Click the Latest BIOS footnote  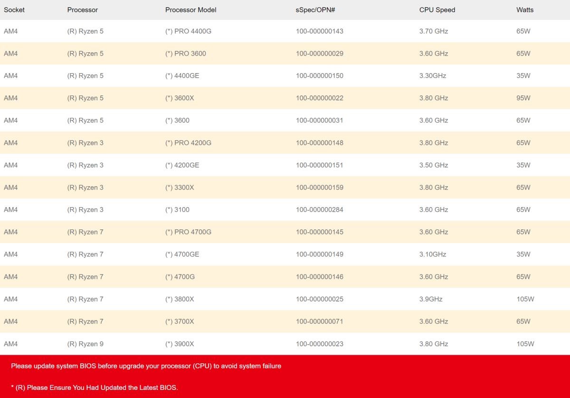tap(95, 388)
